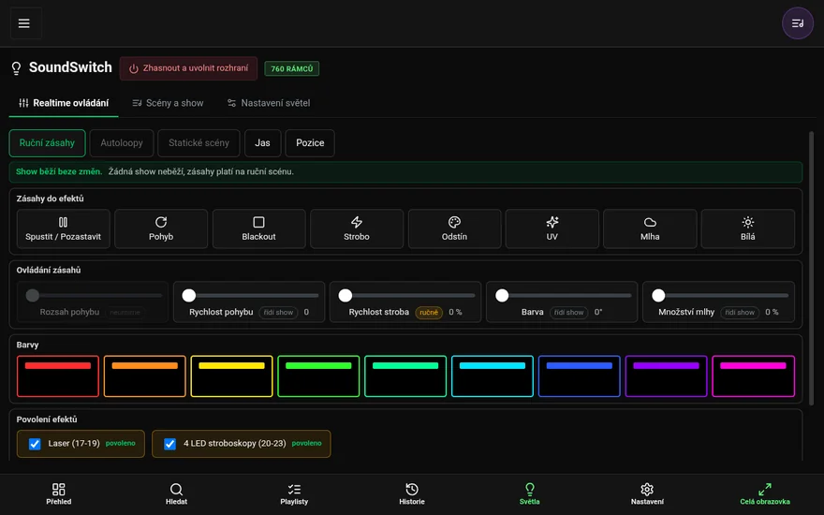Trigger the Mlha fog effect

tap(650, 228)
